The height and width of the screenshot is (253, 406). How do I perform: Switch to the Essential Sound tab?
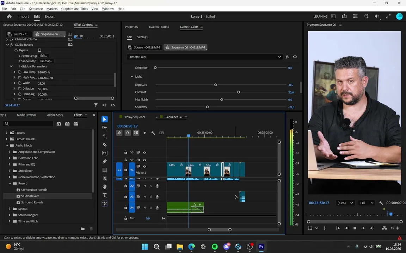[x=159, y=27]
